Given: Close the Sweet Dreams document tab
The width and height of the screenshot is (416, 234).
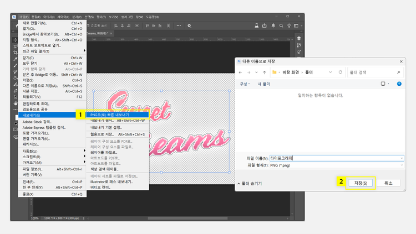Looking at the screenshot, I should coord(111,33).
